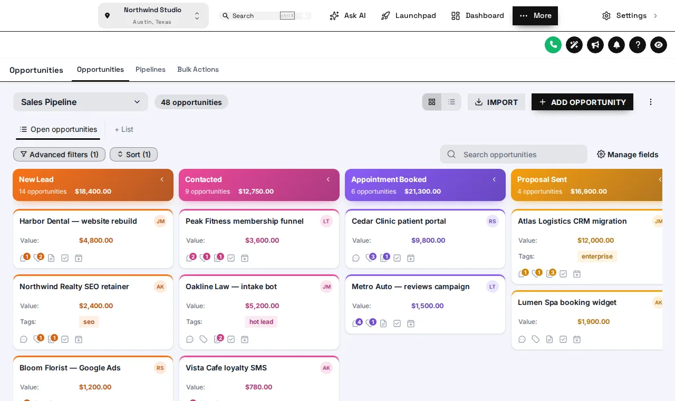Switch to the board grid view

click(x=432, y=102)
